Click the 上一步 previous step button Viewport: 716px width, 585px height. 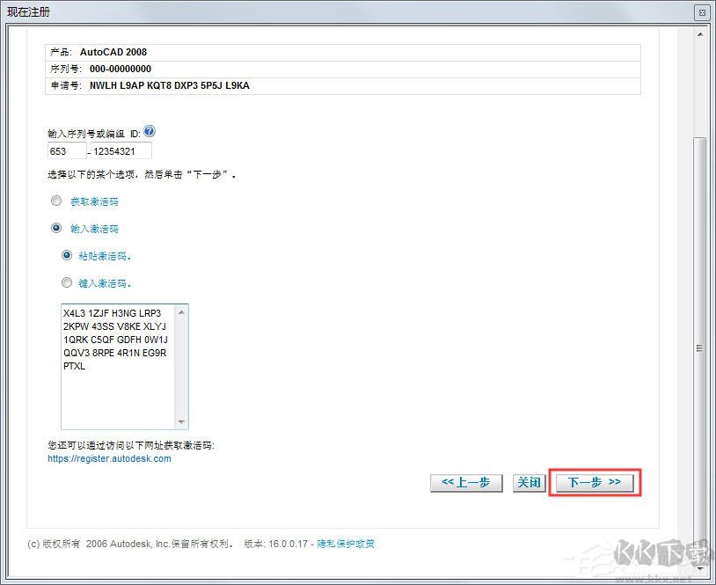click(x=466, y=482)
